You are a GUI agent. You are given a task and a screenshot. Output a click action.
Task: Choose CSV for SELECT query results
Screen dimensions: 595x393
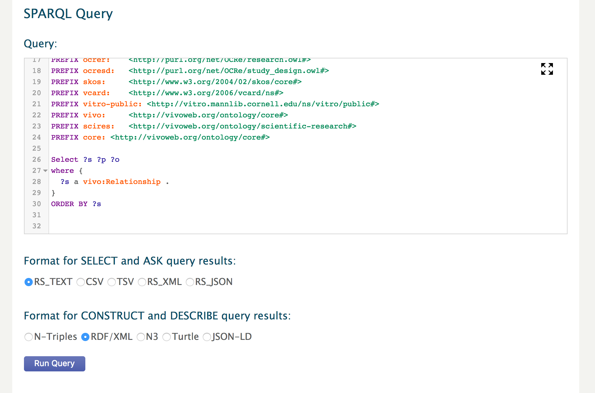(81, 282)
